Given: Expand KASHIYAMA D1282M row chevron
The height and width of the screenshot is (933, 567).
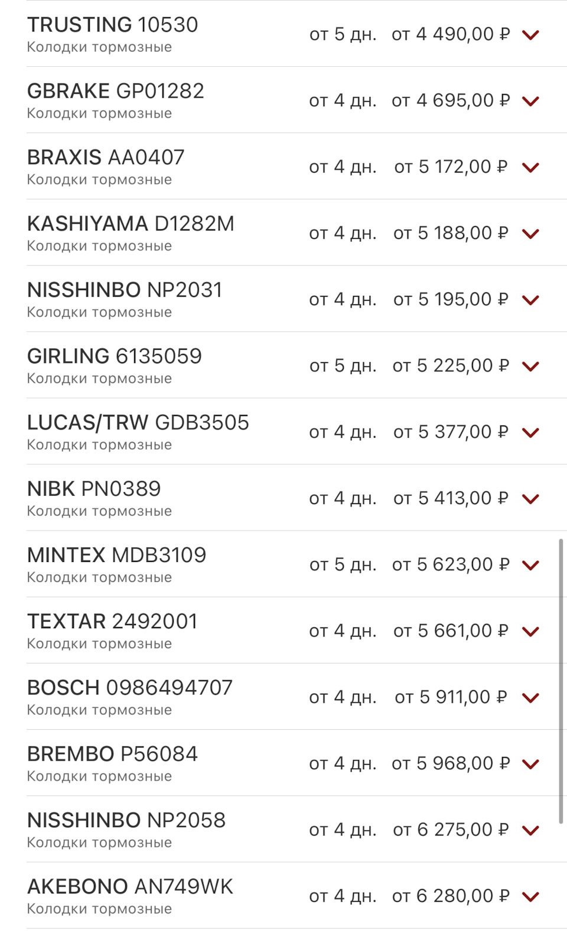Looking at the screenshot, I should click(x=530, y=233).
